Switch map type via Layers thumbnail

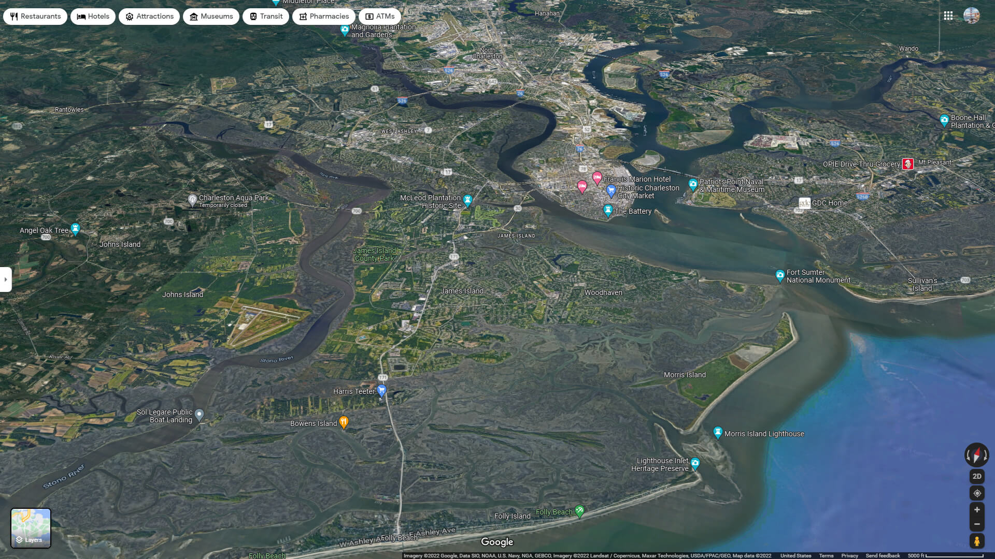click(31, 528)
